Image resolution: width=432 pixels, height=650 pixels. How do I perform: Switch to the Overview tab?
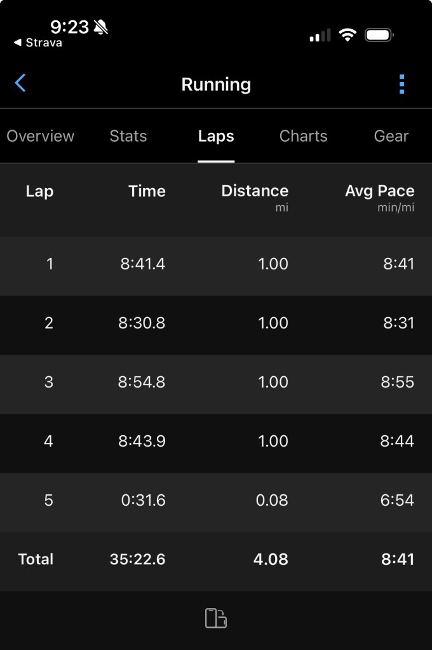coord(41,136)
